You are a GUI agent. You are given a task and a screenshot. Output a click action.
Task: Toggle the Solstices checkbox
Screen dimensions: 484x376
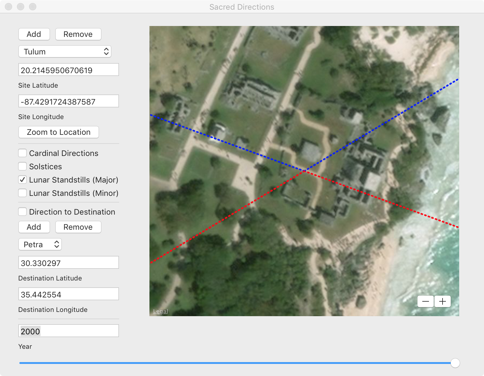22,167
